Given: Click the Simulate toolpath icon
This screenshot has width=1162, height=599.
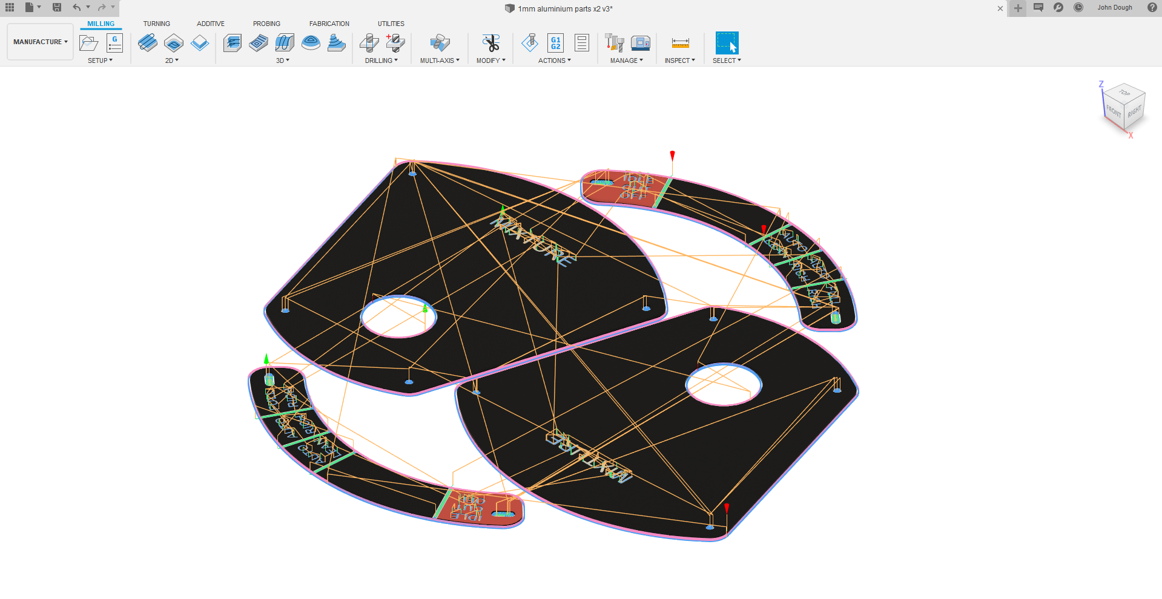Looking at the screenshot, I should tap(530, 43).
